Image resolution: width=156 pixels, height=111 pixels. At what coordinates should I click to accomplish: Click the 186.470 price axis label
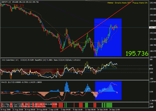[153, 51]
